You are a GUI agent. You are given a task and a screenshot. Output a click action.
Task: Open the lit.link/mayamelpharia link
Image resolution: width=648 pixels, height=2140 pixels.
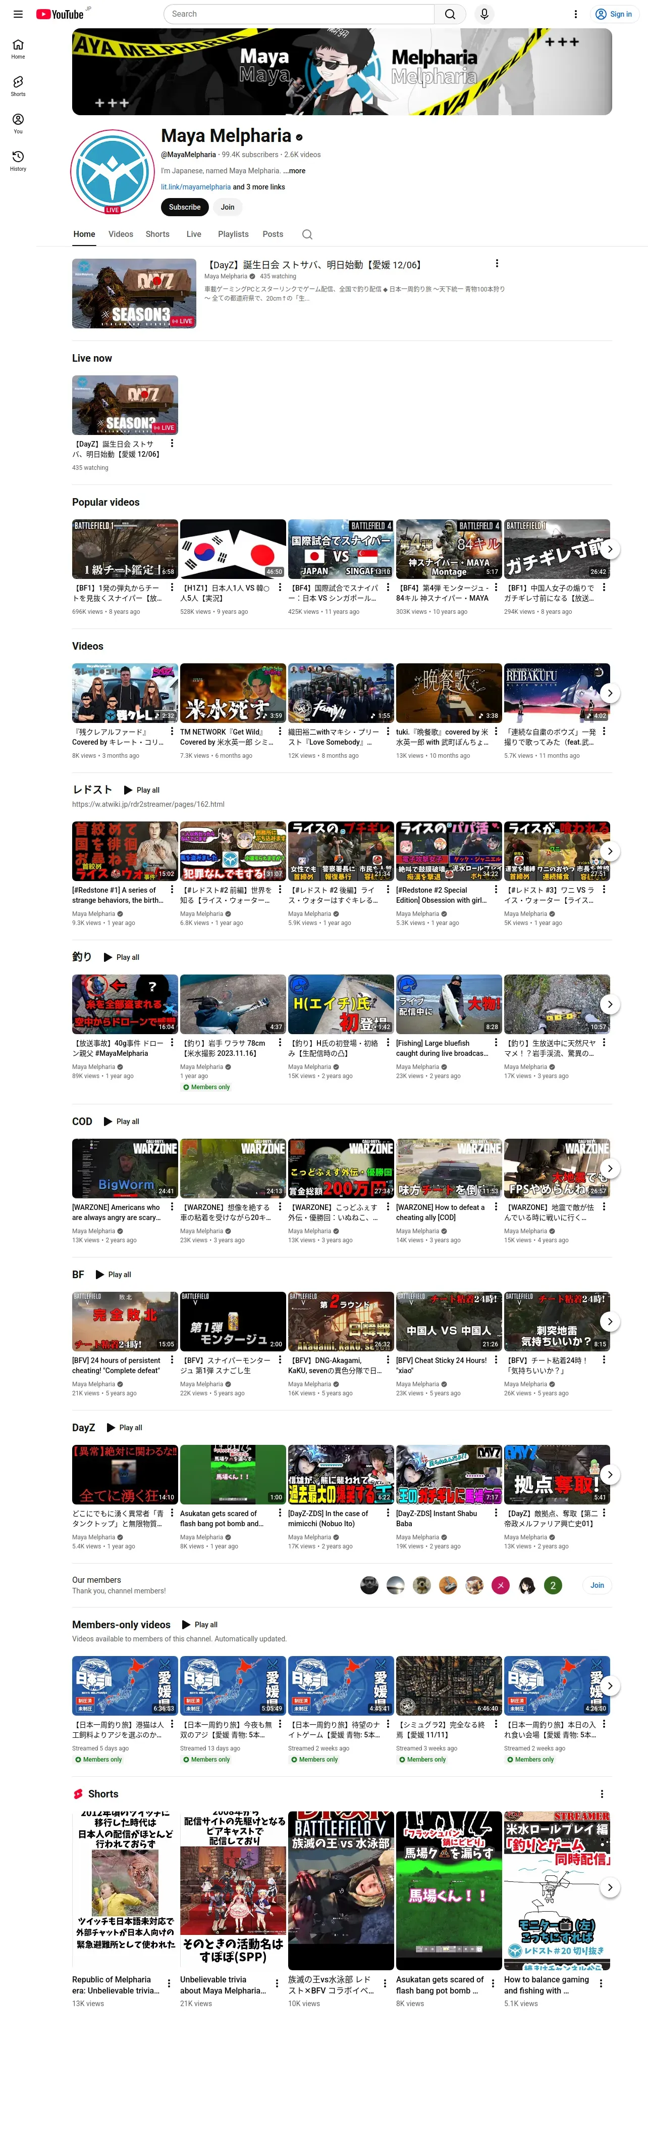point(196,187)
